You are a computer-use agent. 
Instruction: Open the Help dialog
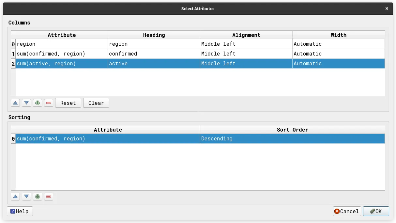click(x=20, y=211)
